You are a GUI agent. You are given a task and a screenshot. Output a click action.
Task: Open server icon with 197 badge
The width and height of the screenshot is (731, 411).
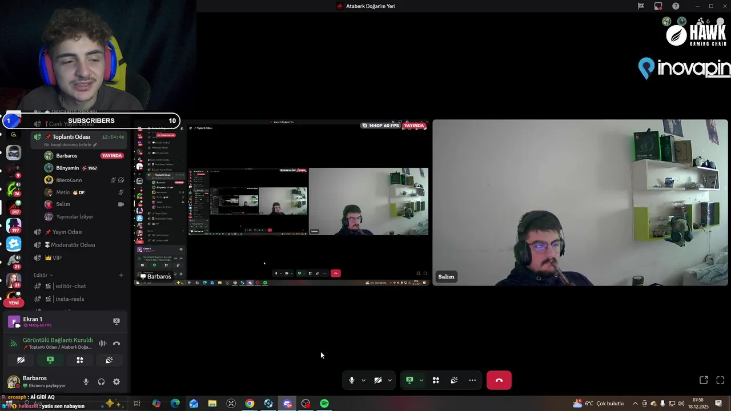pyautogui.click(x=14, y=225)
